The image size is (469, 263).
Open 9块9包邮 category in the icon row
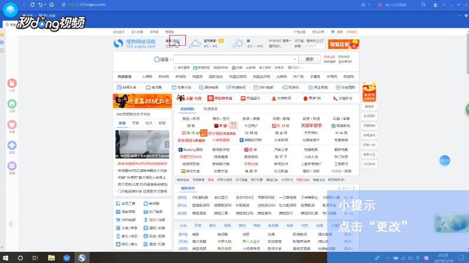264,87
